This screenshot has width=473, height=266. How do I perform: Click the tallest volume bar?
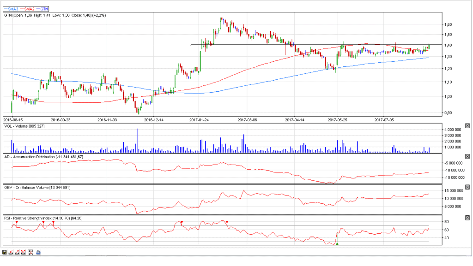(x=137, y=141)
